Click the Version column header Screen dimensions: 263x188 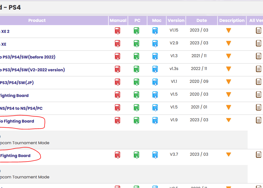tap(176, 21)
